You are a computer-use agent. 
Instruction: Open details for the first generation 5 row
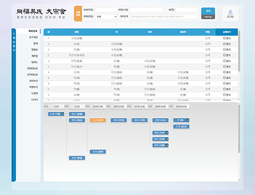(226, 89)
